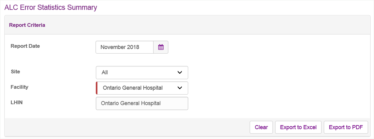374x139 pixels.
Task: Click the chevron arrow on Facility dropdown
Action: (x=180, y=88)
